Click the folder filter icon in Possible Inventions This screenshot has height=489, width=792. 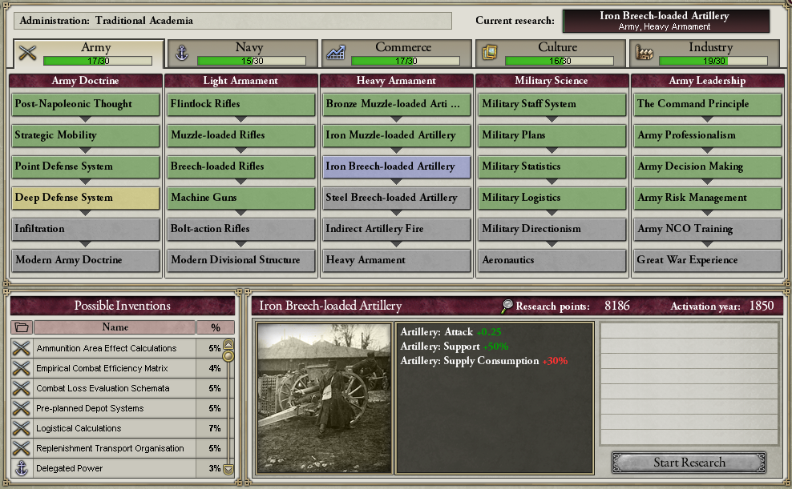(22, 327)
